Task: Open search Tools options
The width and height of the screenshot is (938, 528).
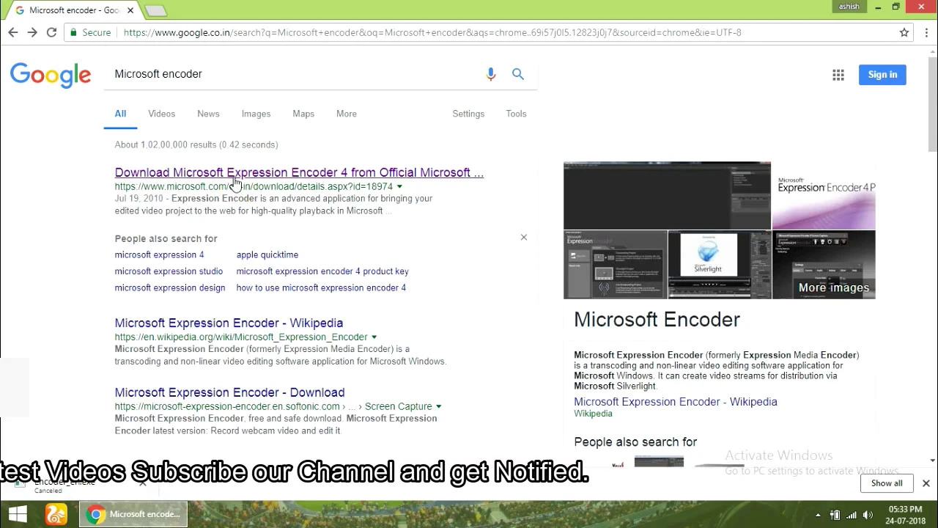Action: (x=516, y=114)
